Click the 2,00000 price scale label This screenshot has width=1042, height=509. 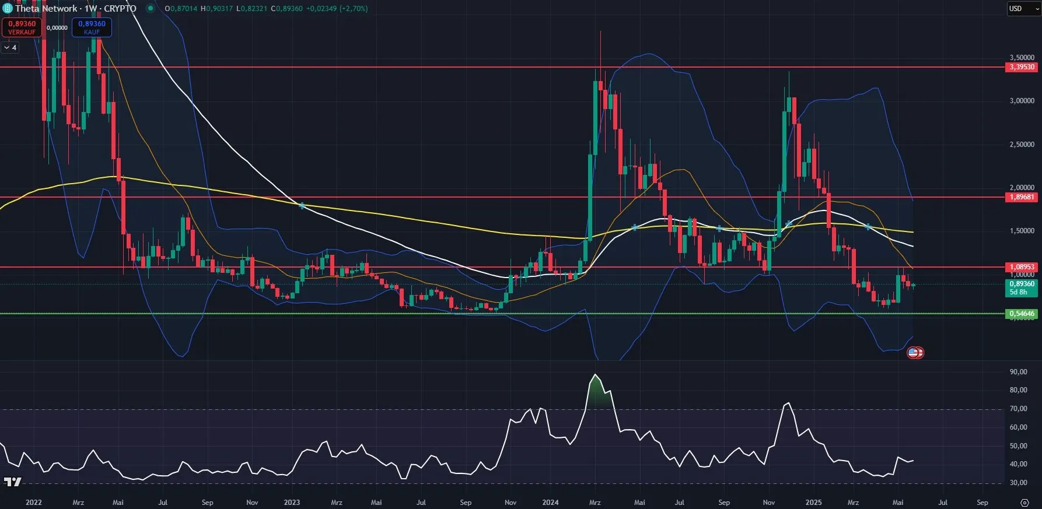click(x=1022, y=188)
